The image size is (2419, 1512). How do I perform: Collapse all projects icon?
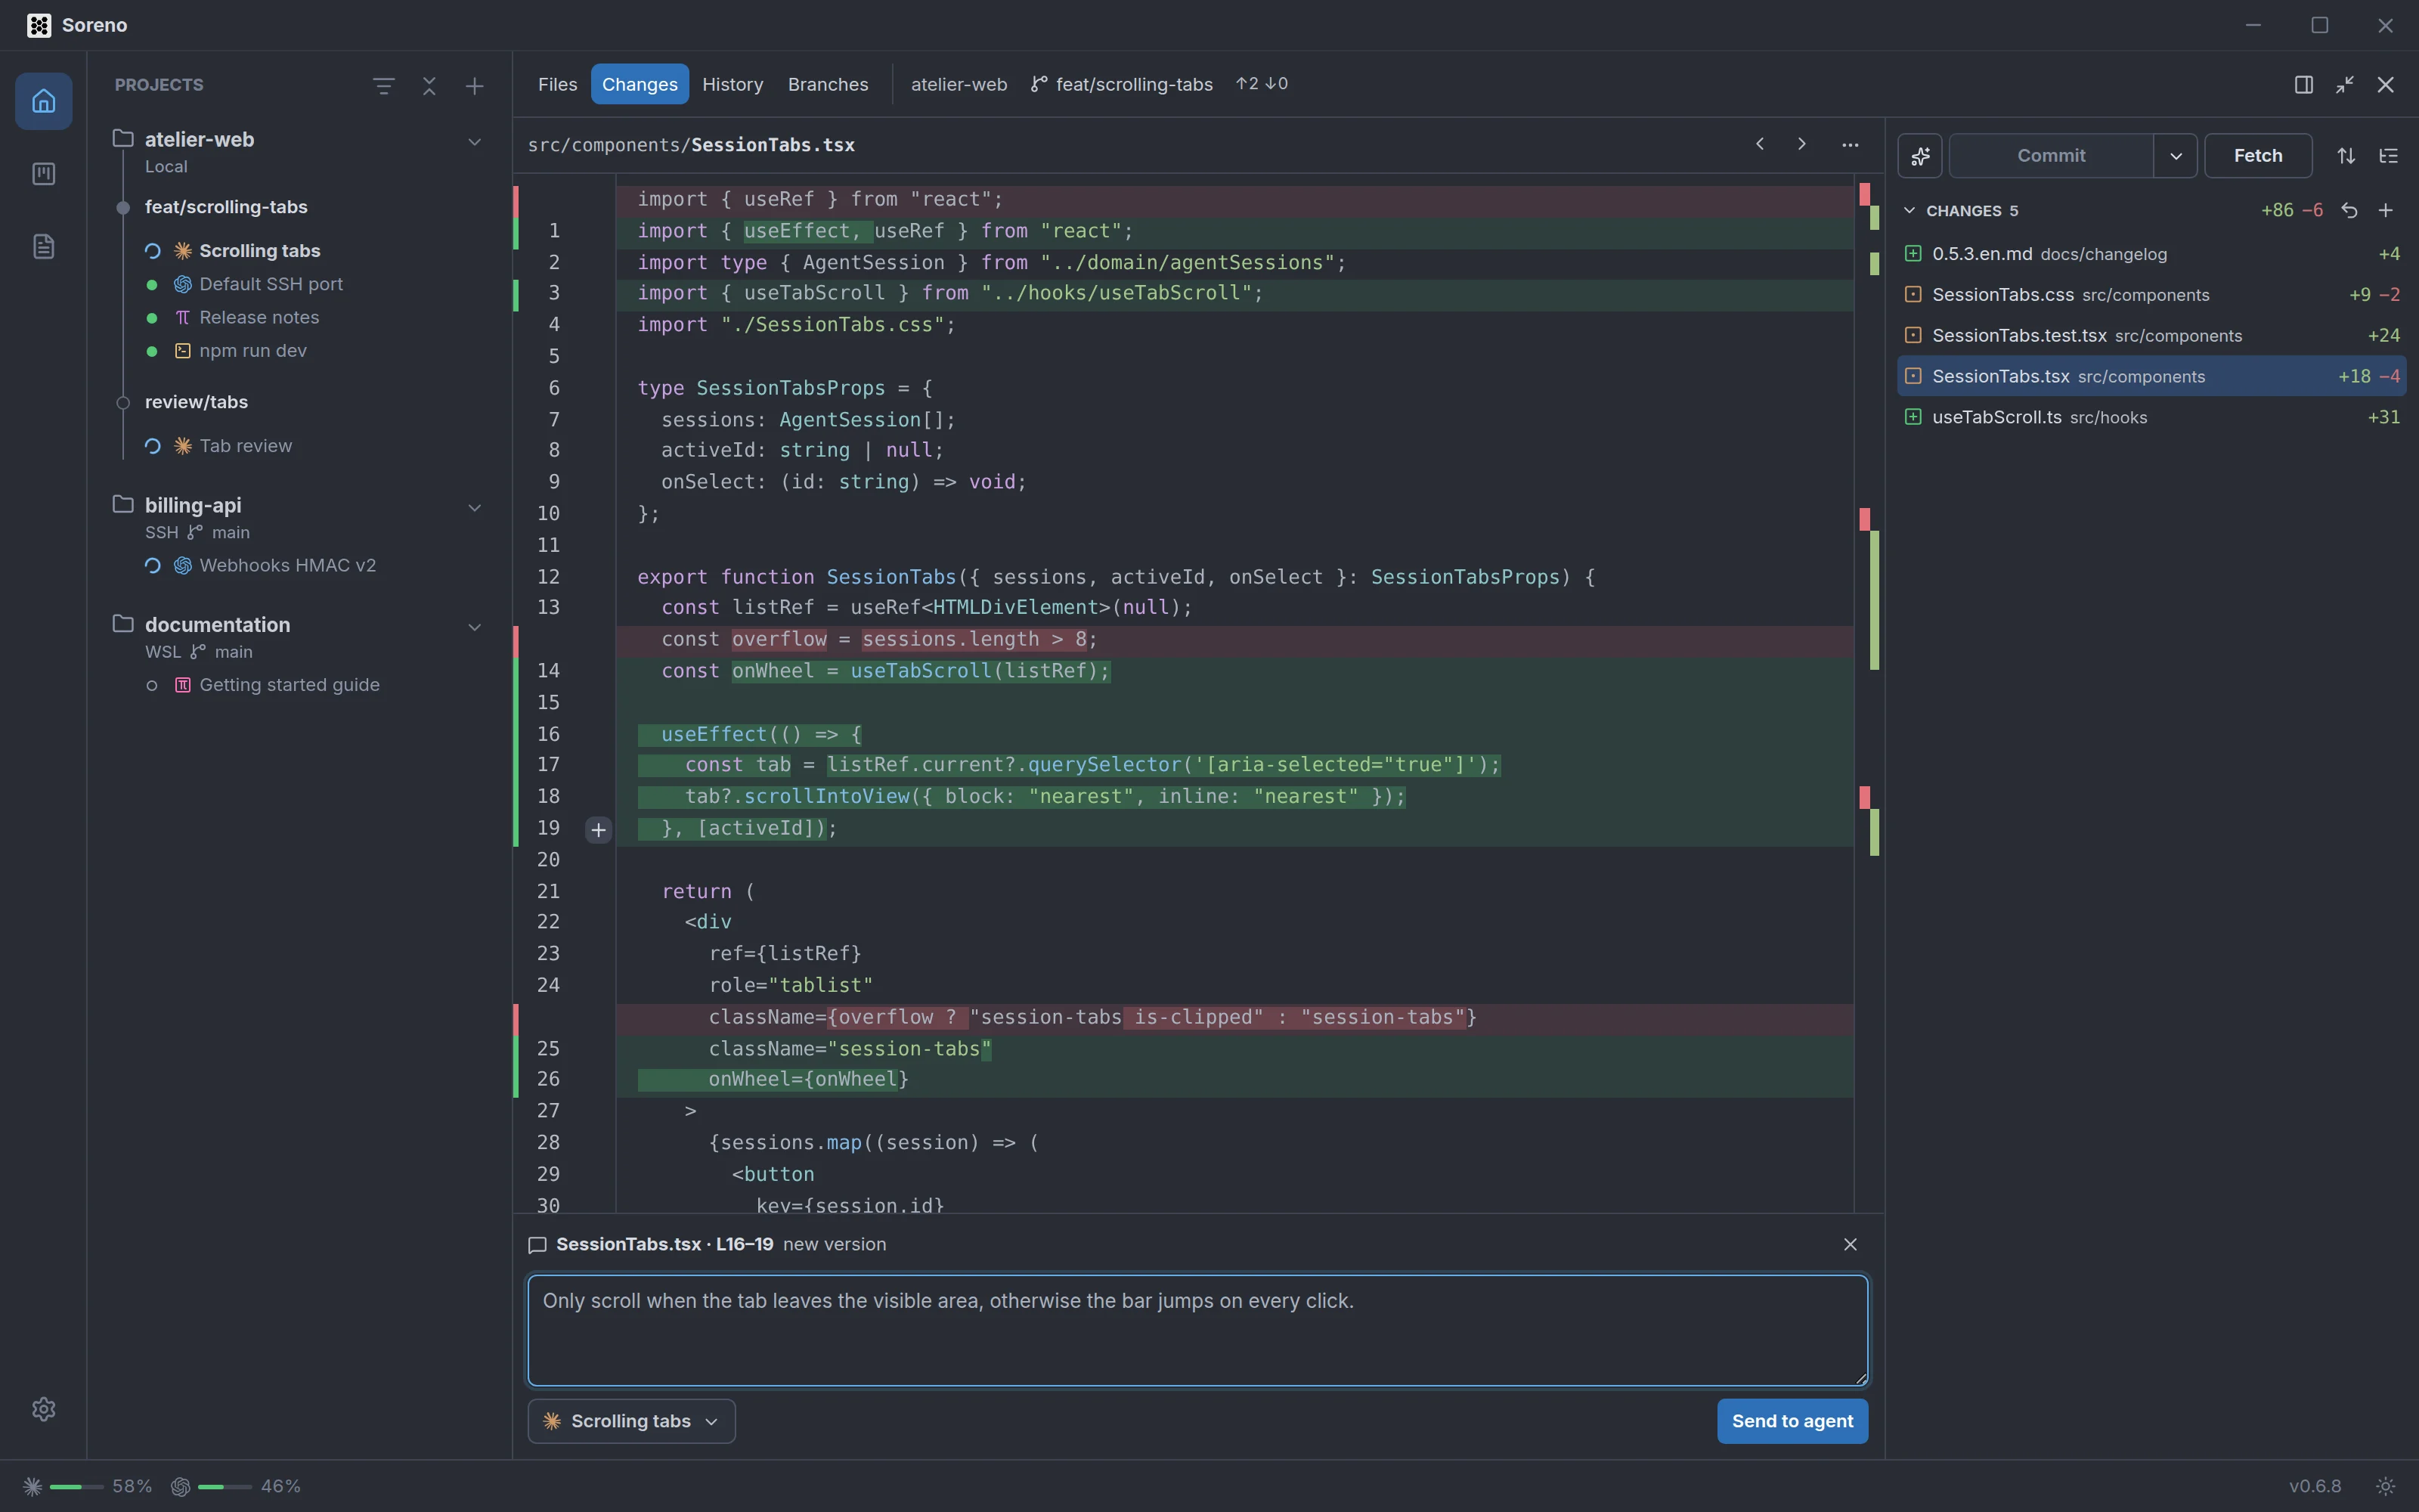430,86
